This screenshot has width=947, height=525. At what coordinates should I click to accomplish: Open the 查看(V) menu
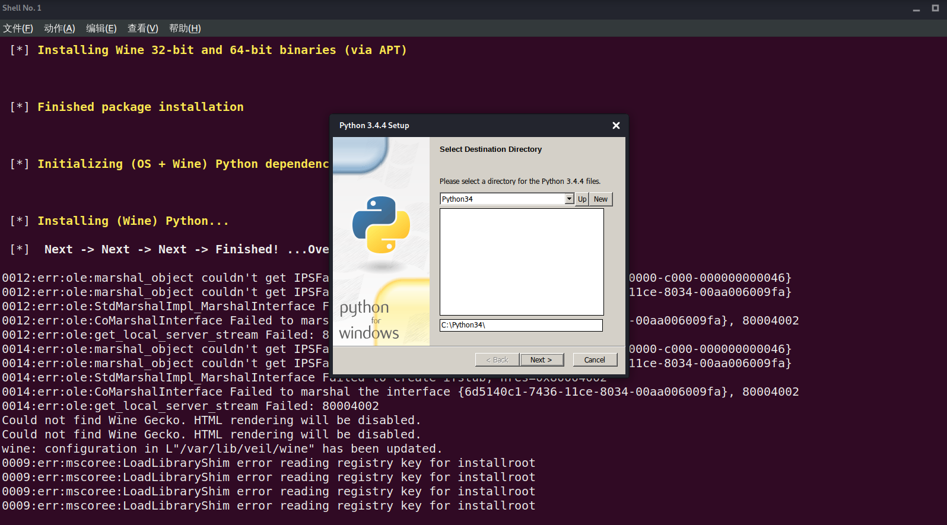tap(142, 28)
